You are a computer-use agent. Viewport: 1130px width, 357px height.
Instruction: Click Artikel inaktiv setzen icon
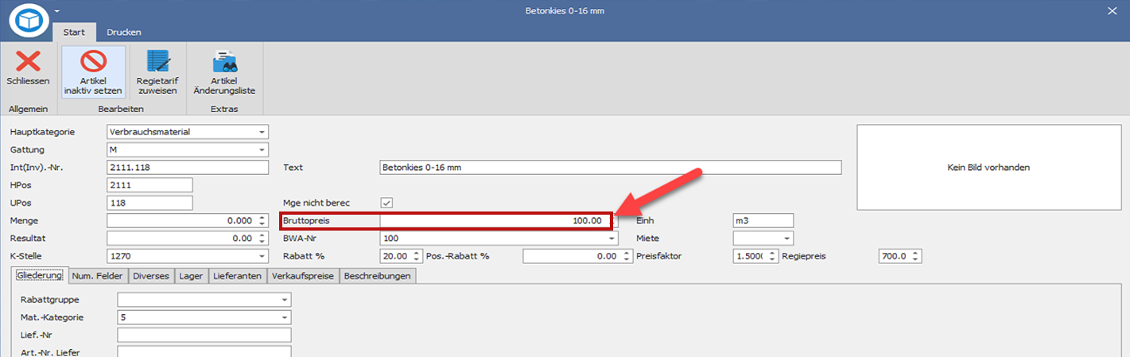click(x=93, y=62)
